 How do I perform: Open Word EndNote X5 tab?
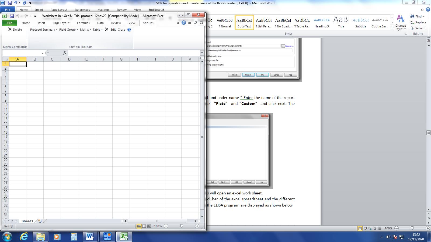[157, 10]
